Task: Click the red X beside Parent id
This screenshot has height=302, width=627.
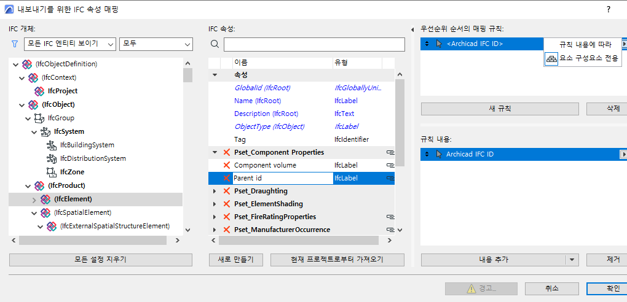Action: pyautogui.click(x=227, y=178)
